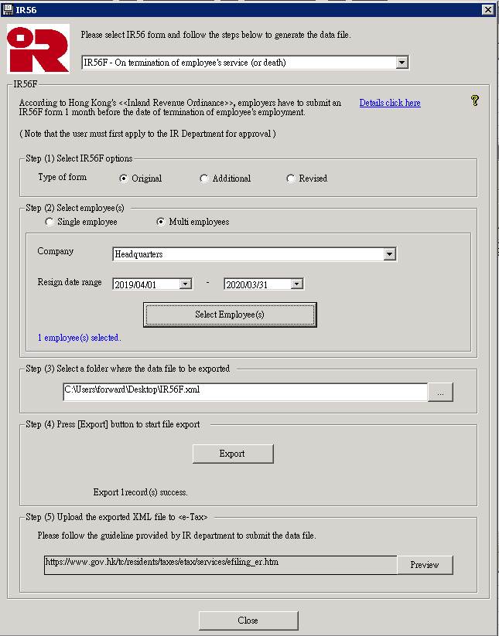Click the red IR logo image
The image size is (499, 636).
(x=38, y=49)
